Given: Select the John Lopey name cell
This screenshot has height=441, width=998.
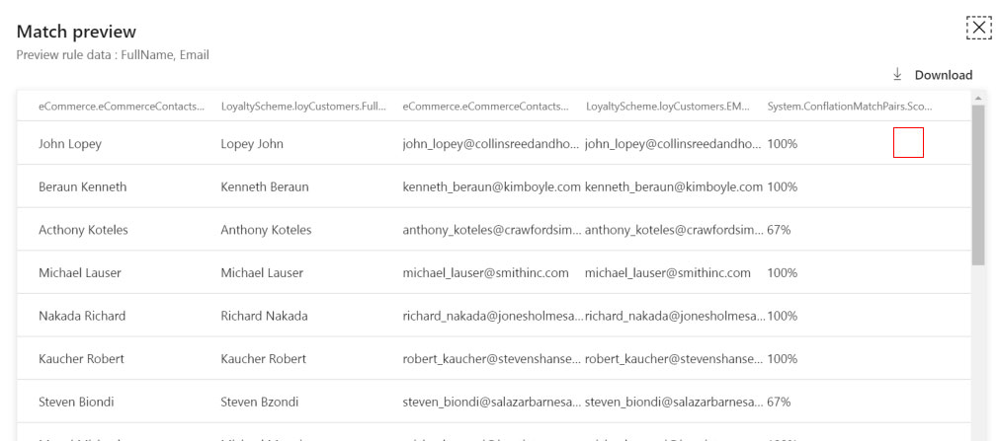Looking at the screenshot, I should (70, 144).
